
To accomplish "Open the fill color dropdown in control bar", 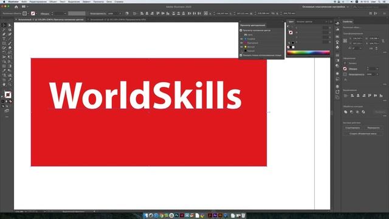I will (x=29, y=13).
